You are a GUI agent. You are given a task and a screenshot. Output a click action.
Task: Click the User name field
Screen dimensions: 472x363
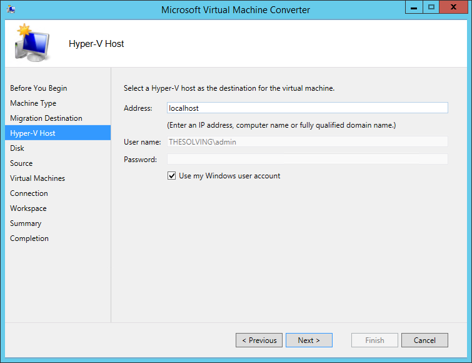pos(308,141)
